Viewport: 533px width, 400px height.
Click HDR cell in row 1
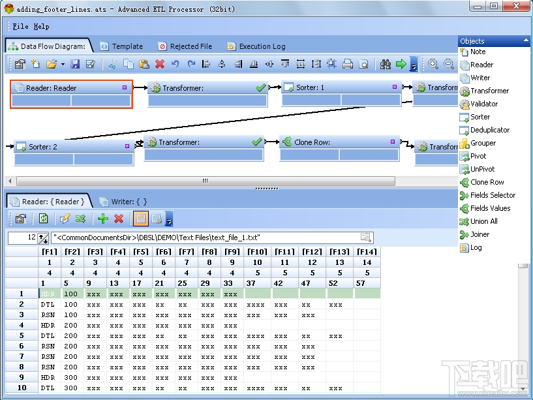click(x=50, y=294)
